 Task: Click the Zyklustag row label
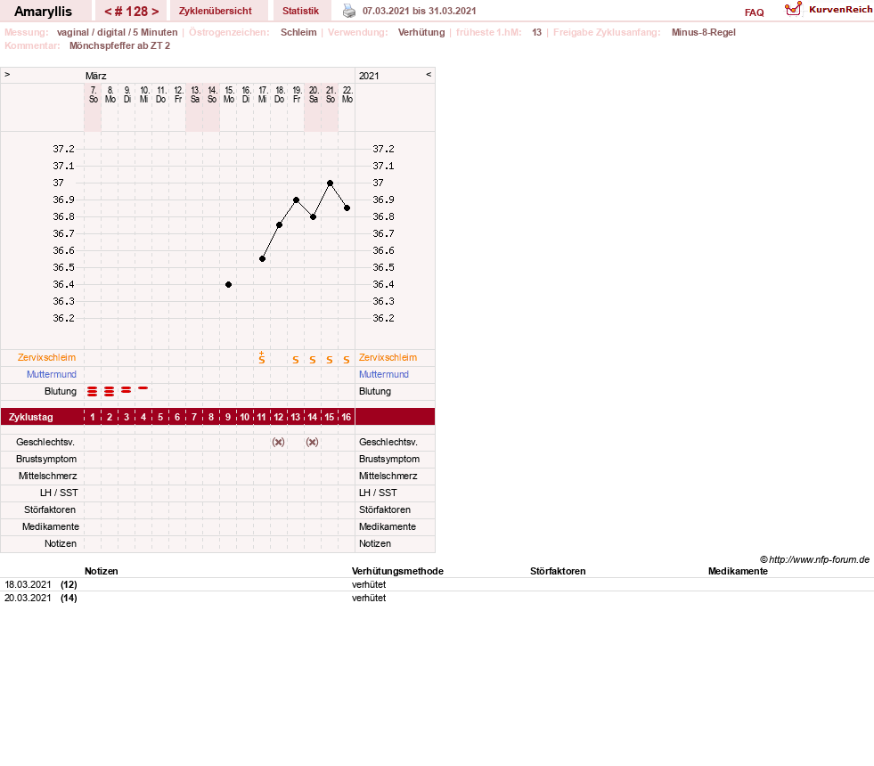pyautogui.click(x=30, y=417)
